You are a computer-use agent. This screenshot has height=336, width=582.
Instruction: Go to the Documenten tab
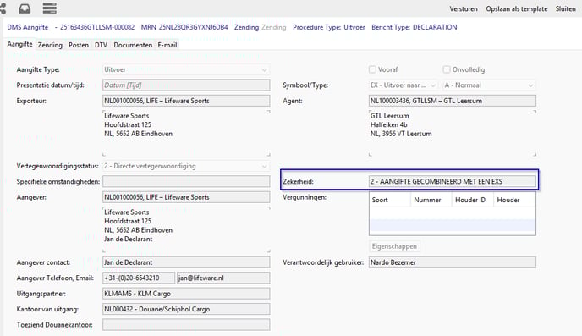[133, 45]
